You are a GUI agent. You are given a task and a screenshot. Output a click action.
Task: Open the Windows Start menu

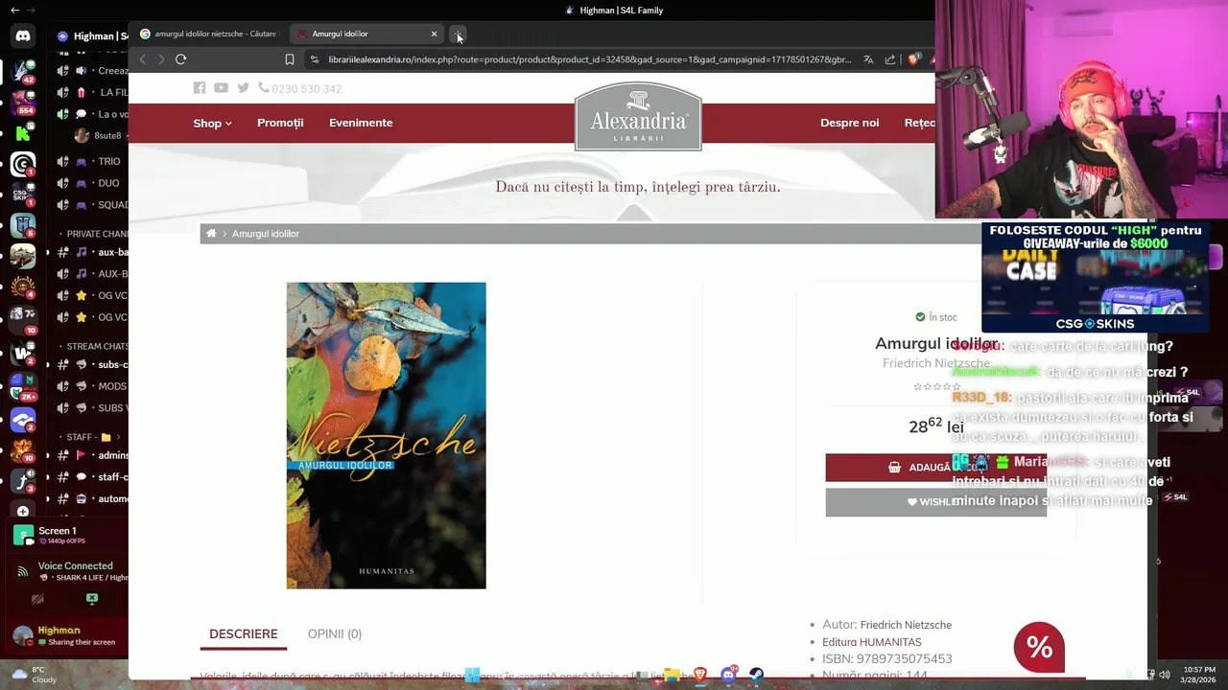(x=472, y=676)
